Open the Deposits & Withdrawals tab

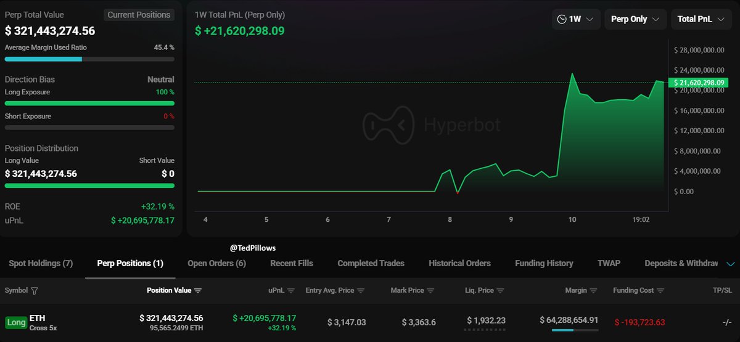click(x=681, y=263)
